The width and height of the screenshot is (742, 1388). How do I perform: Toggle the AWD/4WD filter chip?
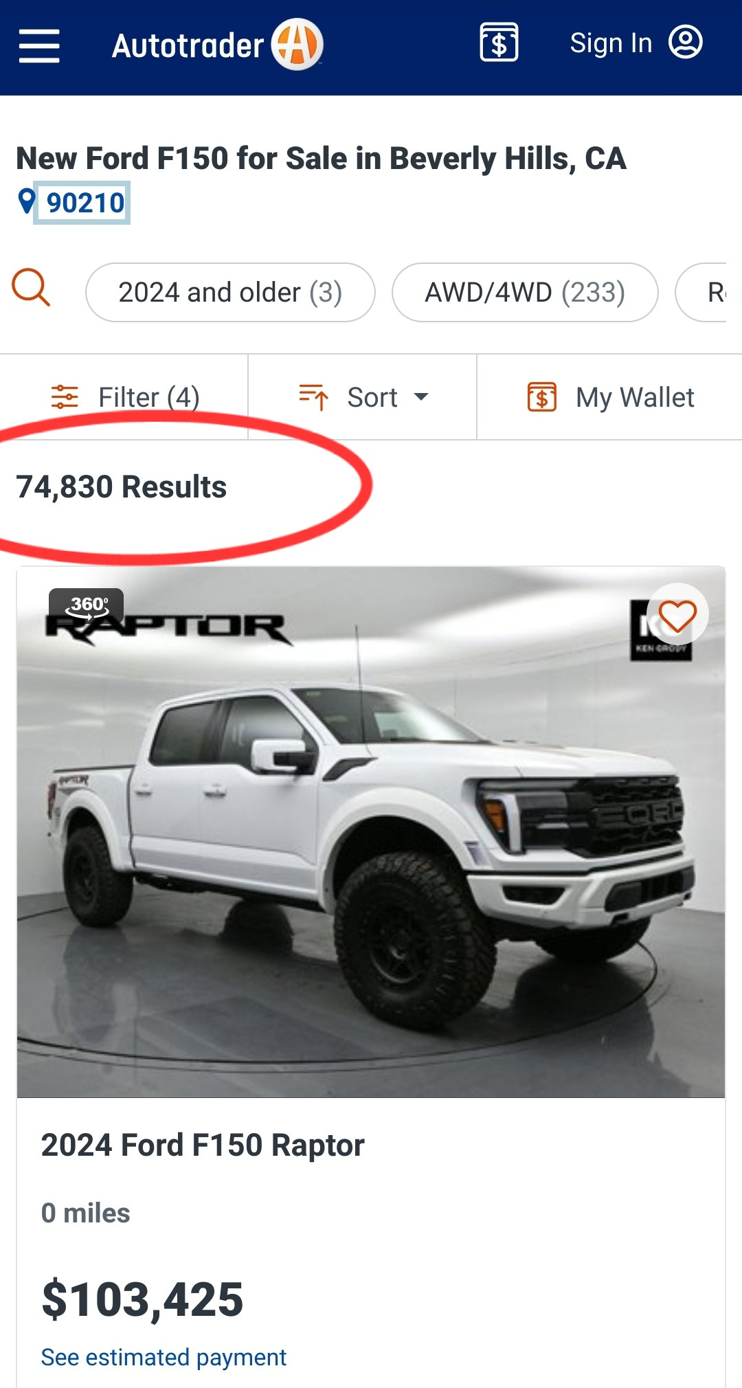525,292
